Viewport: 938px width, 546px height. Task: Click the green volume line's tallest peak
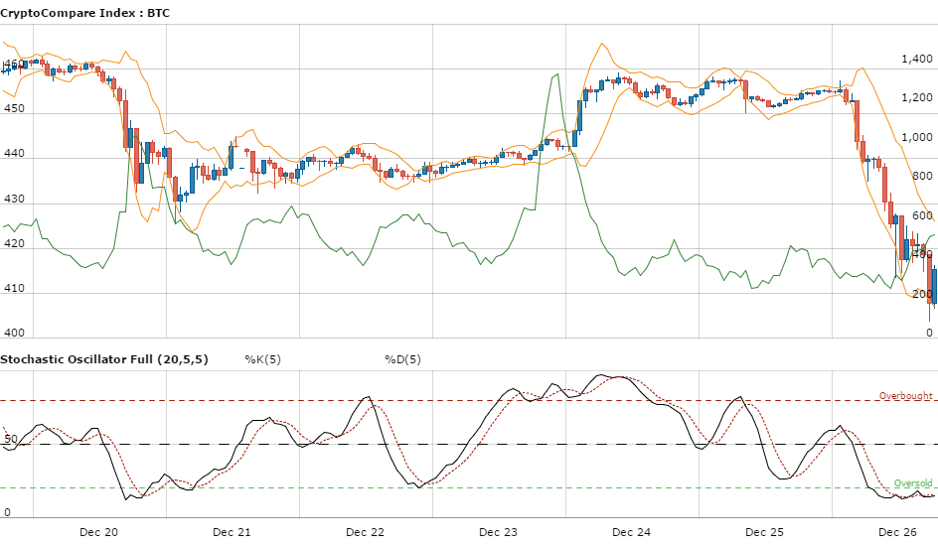[x=557, y=74]
